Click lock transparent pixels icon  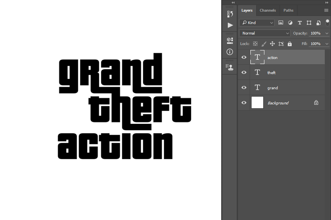click(x=255, y=44)
